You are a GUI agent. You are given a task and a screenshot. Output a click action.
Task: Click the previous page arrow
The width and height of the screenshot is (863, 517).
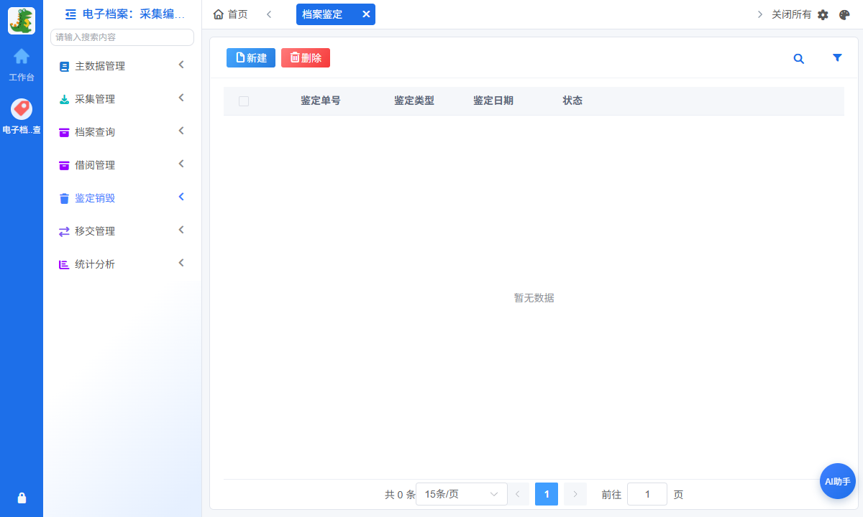[x=518, y=494]
